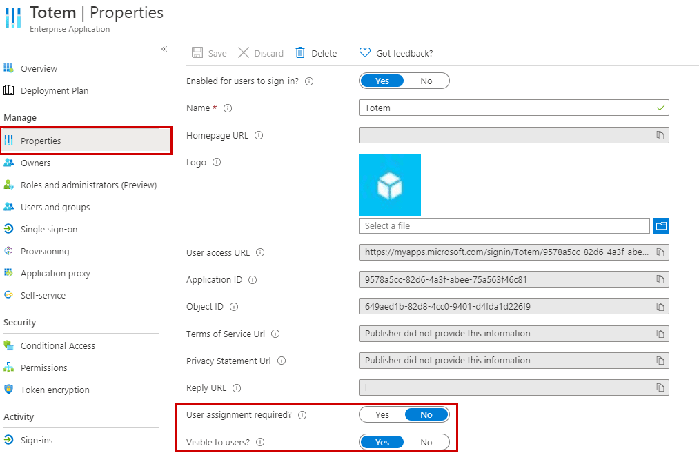Open Overview in the sidebar
The image size is (699, 453).
click(39, 68)
